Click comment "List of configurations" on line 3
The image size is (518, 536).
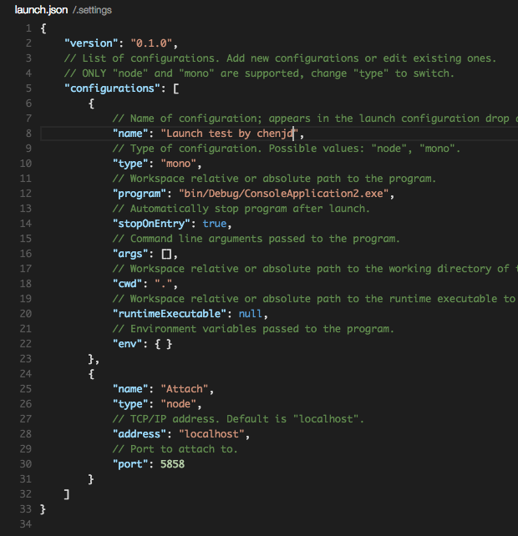(x=280, y=58)
